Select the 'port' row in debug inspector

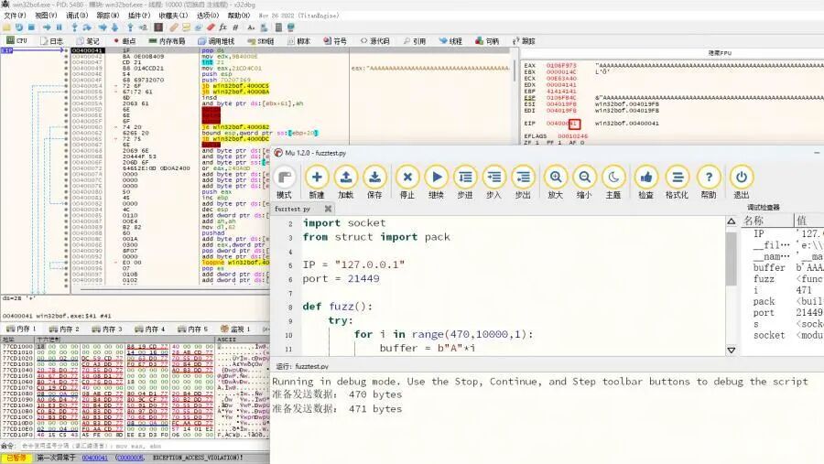click(x=783, y=313)
